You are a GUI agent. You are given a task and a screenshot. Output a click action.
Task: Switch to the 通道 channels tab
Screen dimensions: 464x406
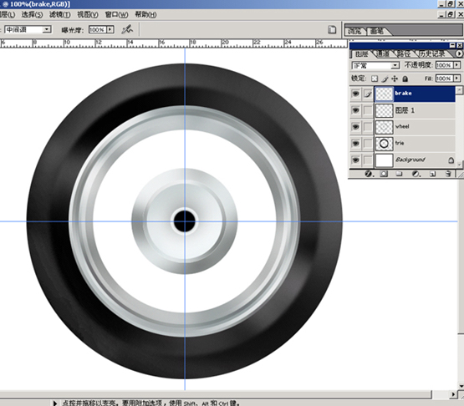point(383,53)
